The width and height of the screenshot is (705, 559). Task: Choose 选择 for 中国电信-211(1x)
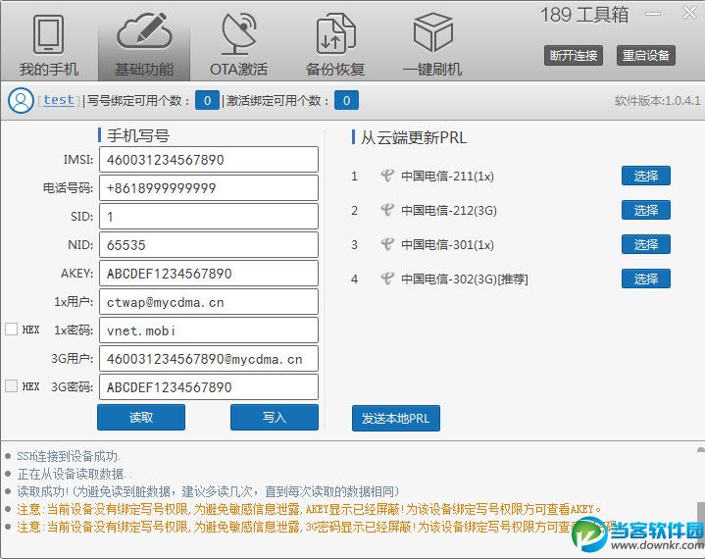point(646,176)
